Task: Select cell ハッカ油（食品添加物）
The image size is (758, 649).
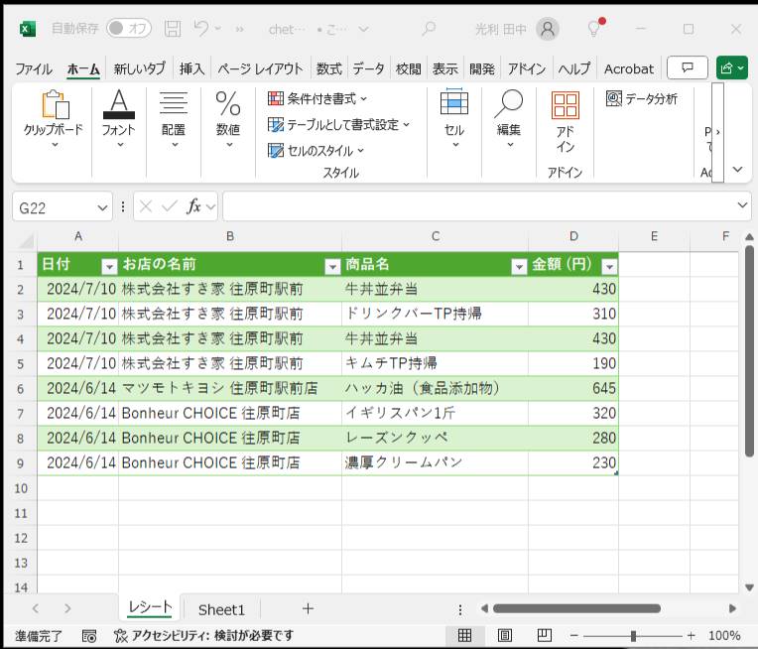Action: (x=436, y=388)
